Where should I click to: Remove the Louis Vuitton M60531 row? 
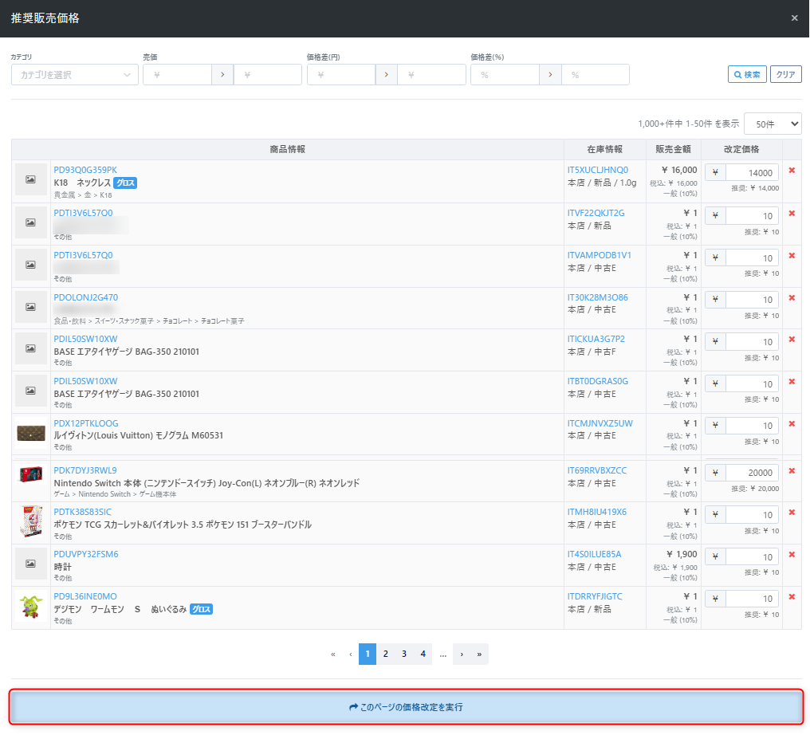point(792,424)
